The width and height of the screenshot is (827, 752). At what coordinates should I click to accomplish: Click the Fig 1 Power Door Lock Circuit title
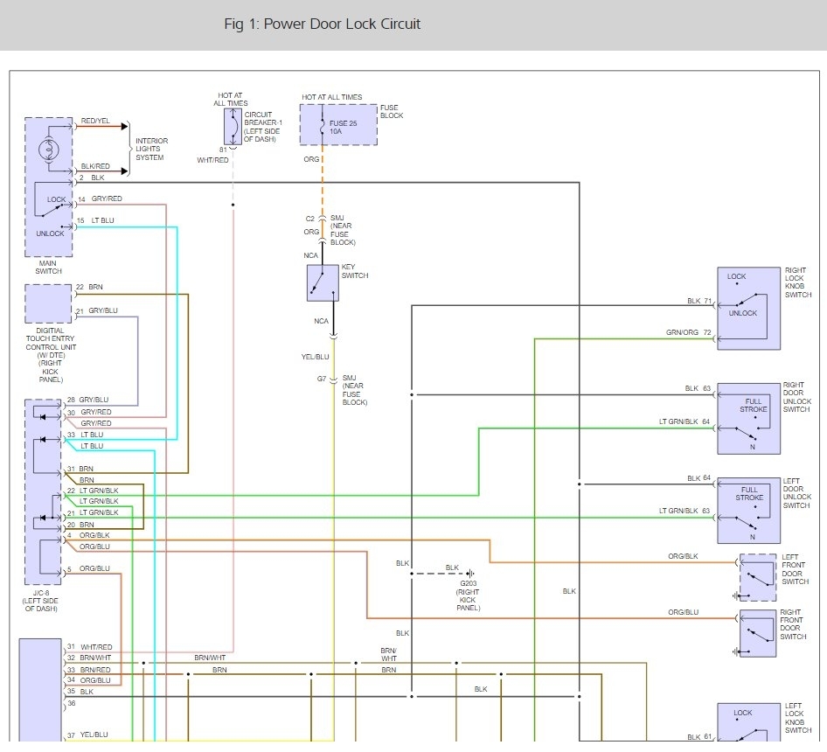322,24
